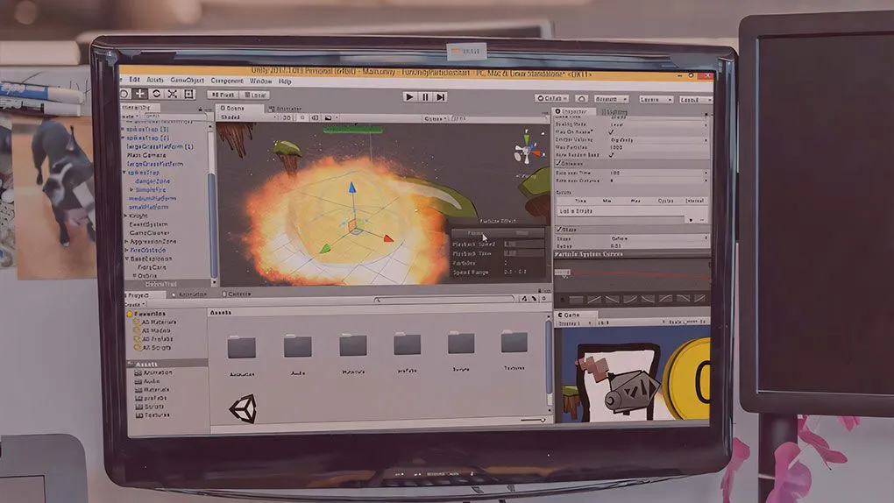Open the Window menu
The width and height of the screenshot is (894, 503).
point(260,81)
